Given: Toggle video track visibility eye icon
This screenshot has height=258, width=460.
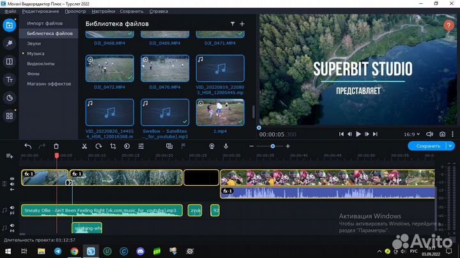Looking at the screenshot, I should tap(11, 179).
